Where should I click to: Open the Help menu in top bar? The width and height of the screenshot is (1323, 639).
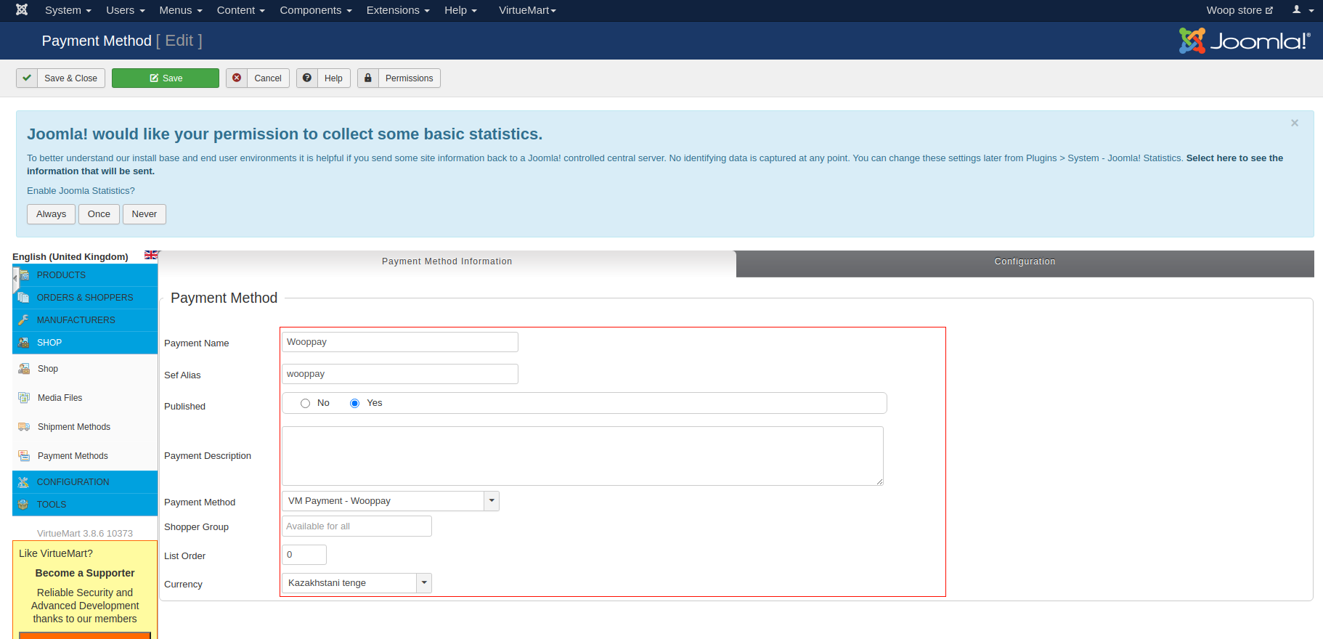pos(461,10)
